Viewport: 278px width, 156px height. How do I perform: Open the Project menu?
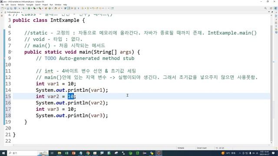[x=45, y=5]
